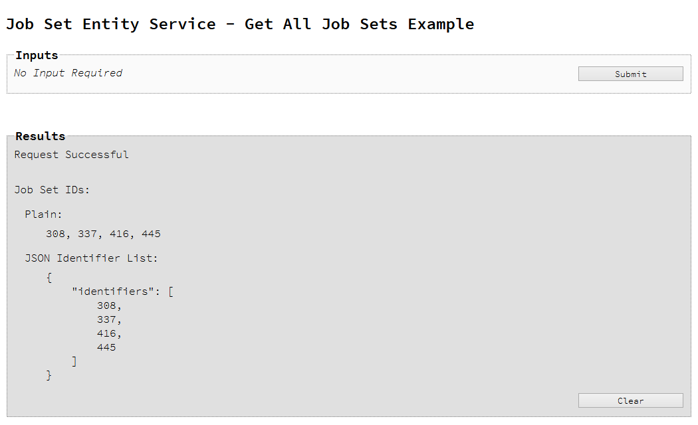
Task: Click the 'JSON Identifier List:' label
Action: [x=91, y=258]
